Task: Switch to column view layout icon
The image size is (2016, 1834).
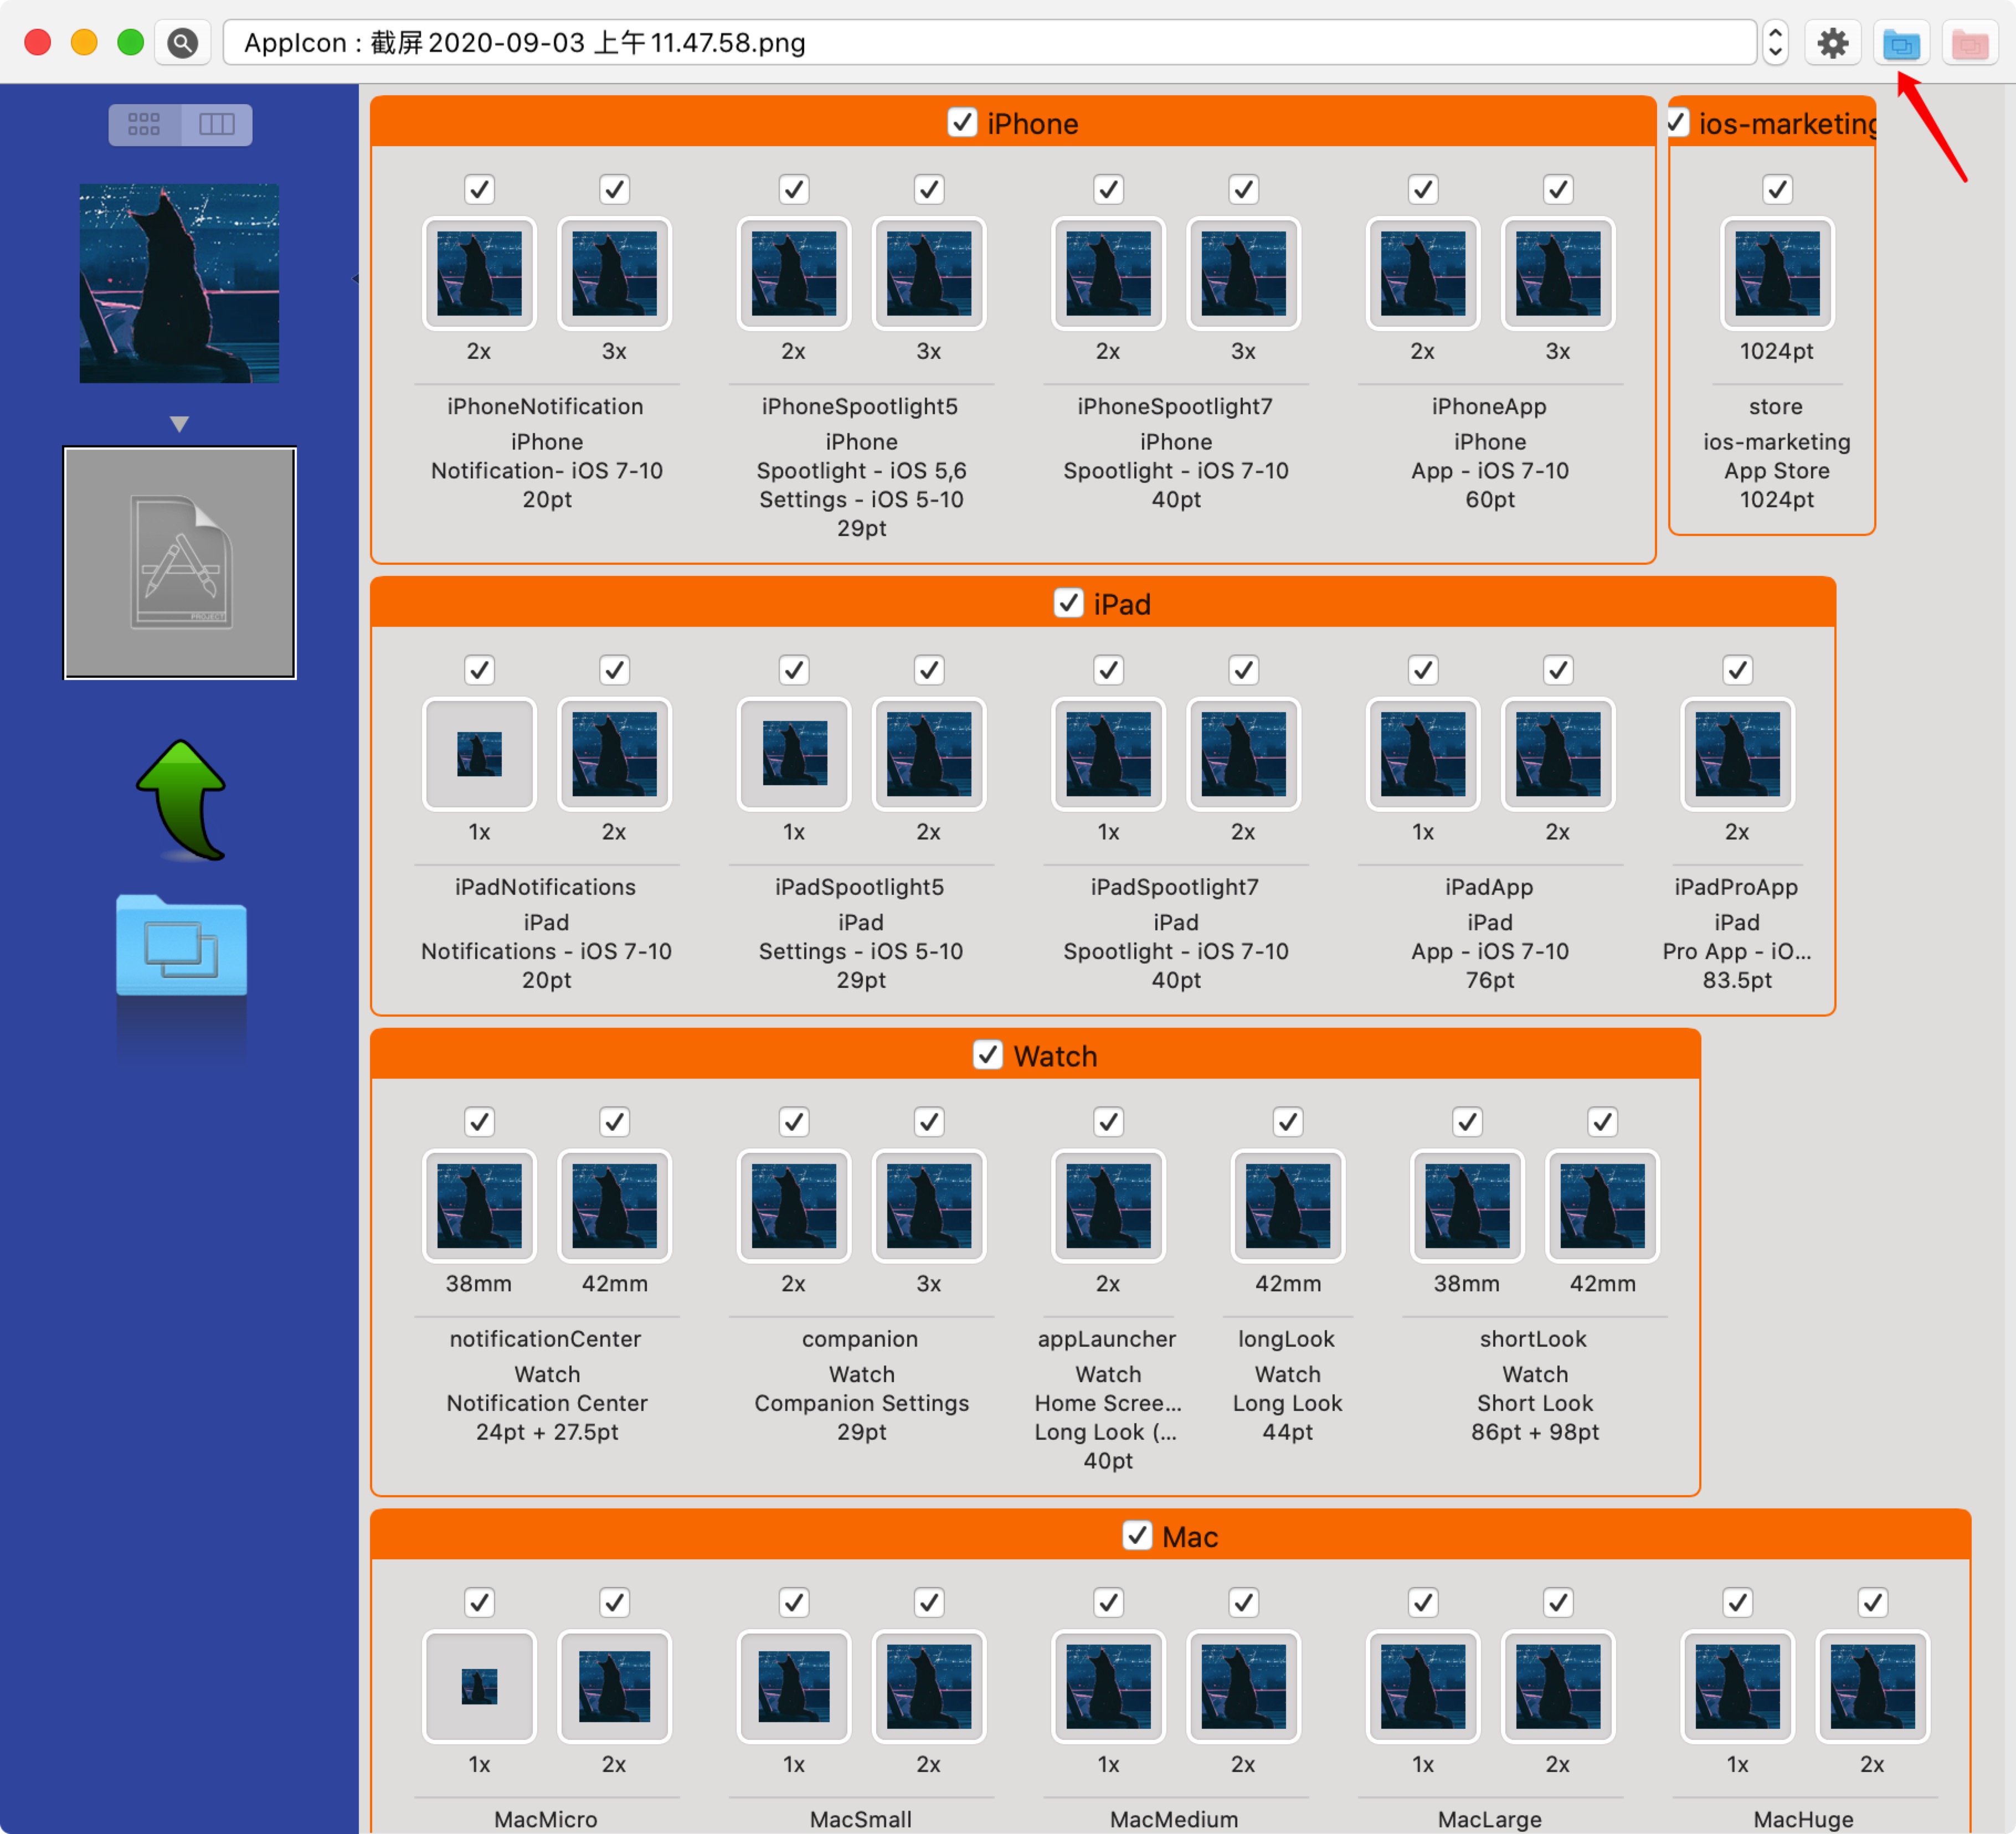Action: coord(216,124)
